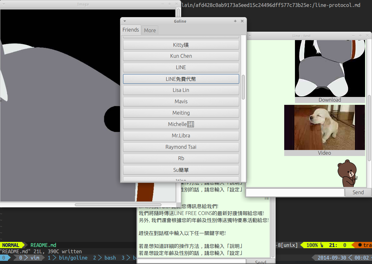Select the LINE friend button
This screenshot has width=372, height=264.
point(181,67)
